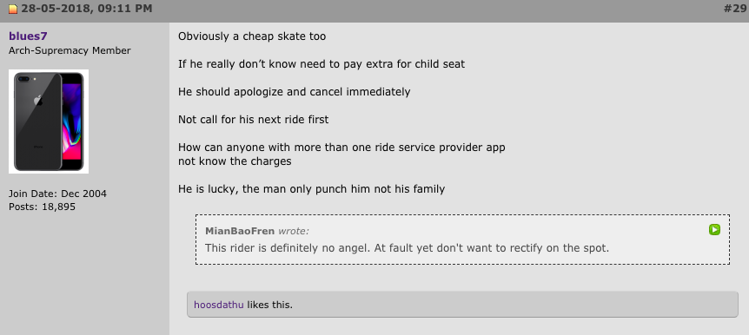Click the line about ride service provider app
This screenshot has width=749, height=335.
click(341, 148)
